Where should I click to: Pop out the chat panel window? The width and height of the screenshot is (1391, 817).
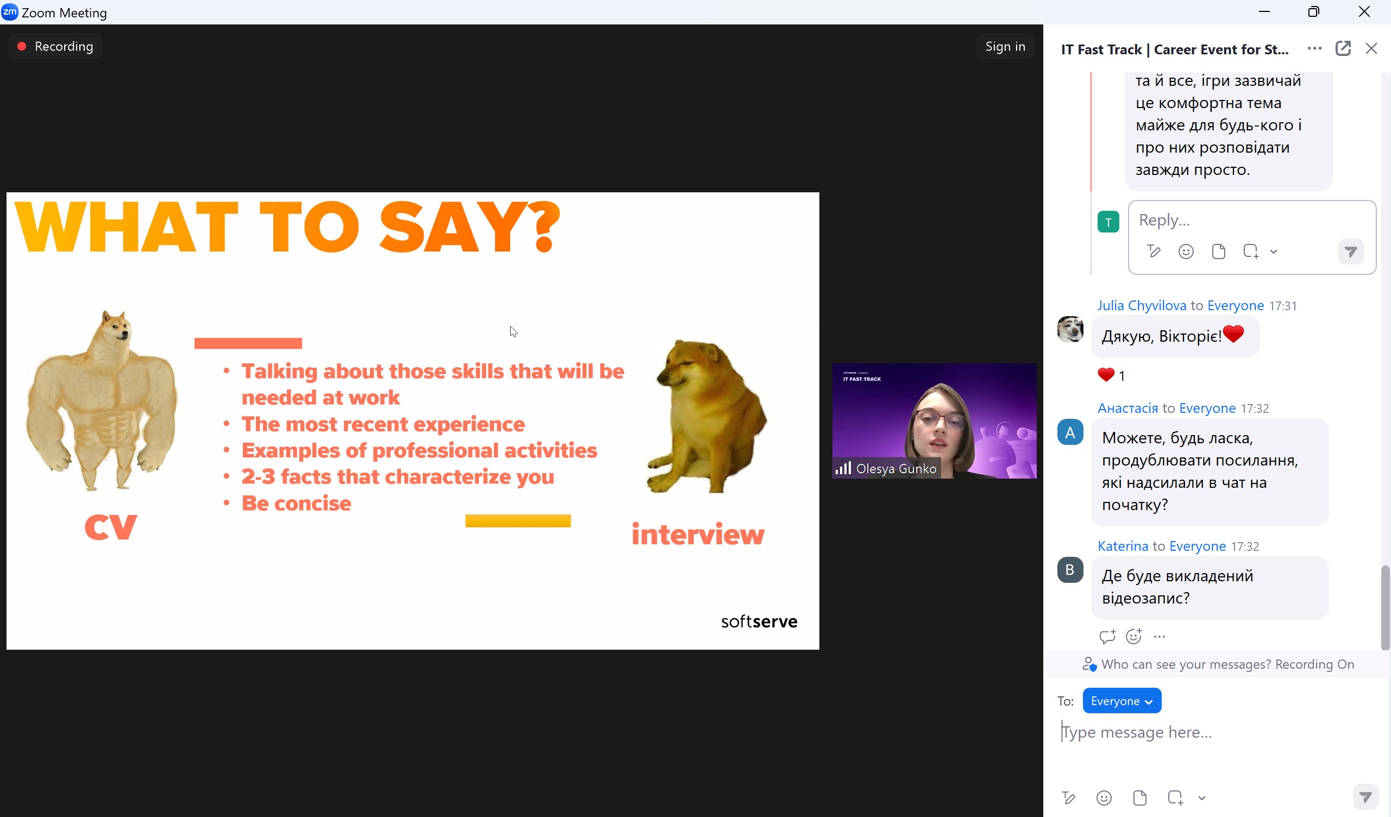coord(1343,48)
